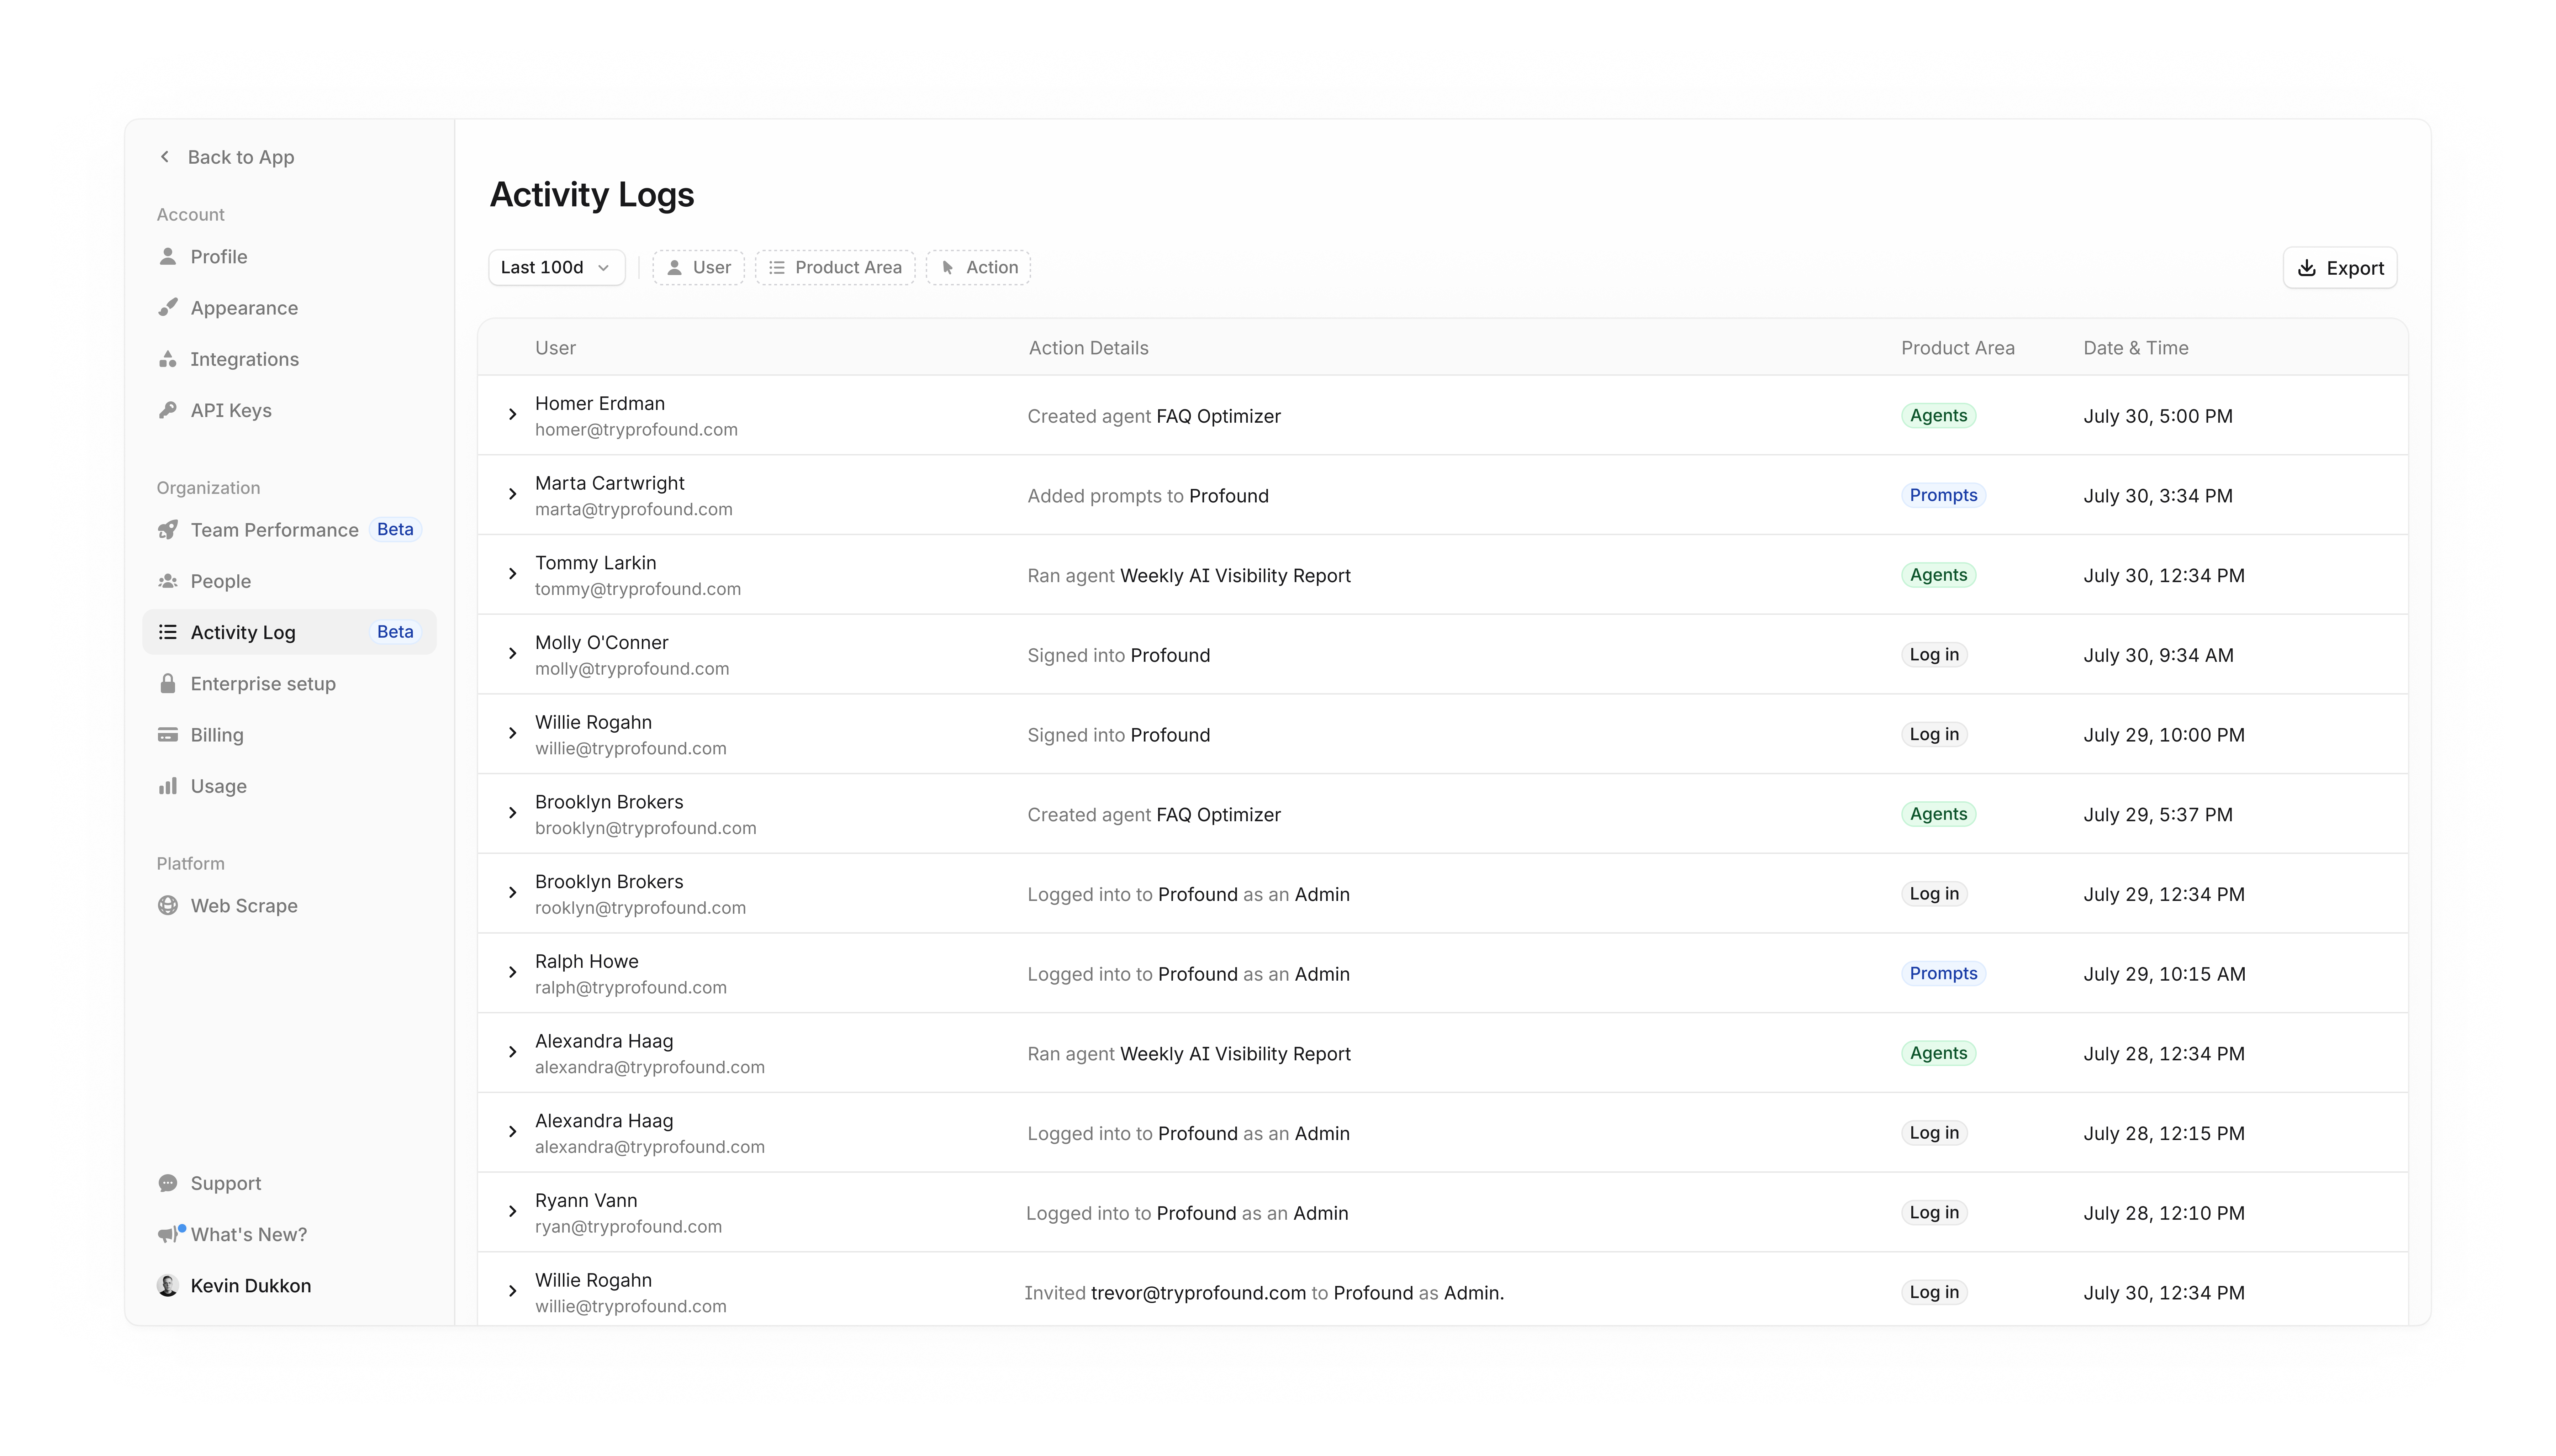
Task: Expand Marta Cartwright's log row
Action: click(513, 494)
